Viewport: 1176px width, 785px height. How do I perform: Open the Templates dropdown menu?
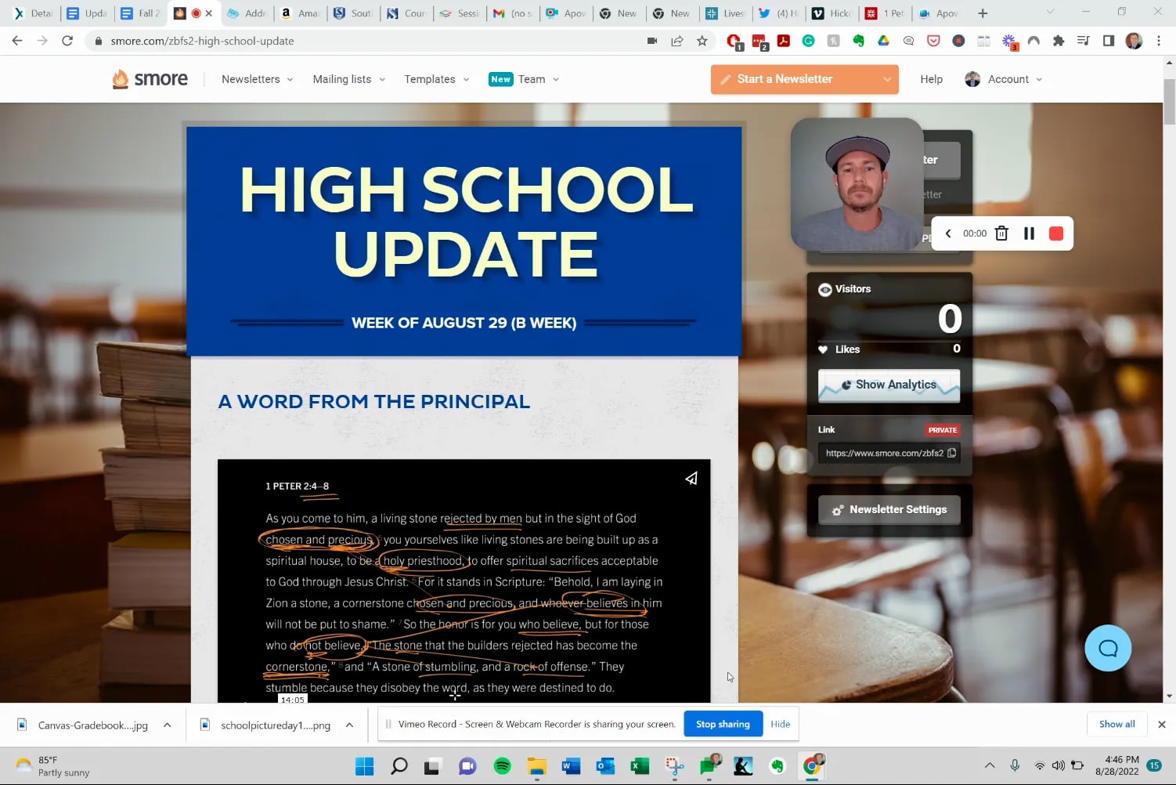[437, 79]
